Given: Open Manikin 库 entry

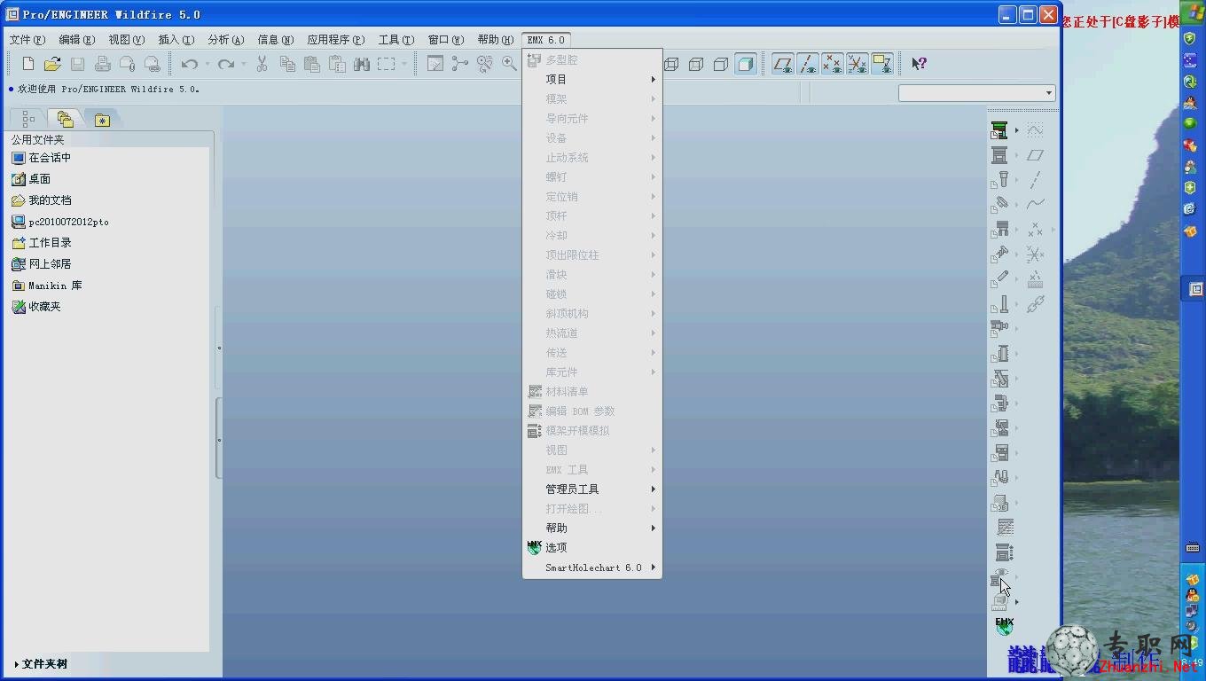Looking at the screenshot, I should click(x=46, y=286).
